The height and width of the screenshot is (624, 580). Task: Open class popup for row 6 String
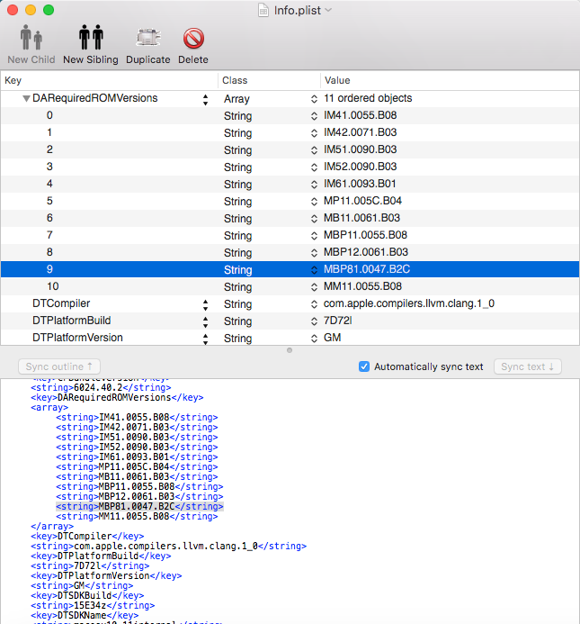click(314, 219)
